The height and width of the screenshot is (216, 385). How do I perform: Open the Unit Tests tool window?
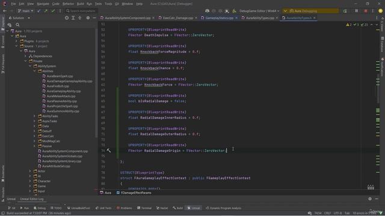pyautogui.click(x=103, y=208)
